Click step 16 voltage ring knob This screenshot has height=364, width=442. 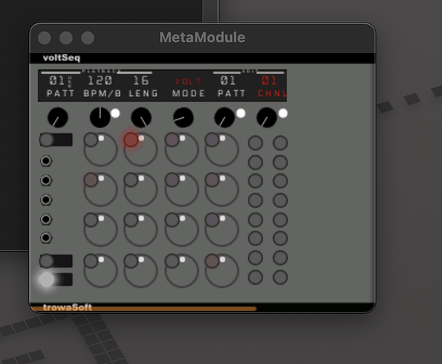pos(222,271)
